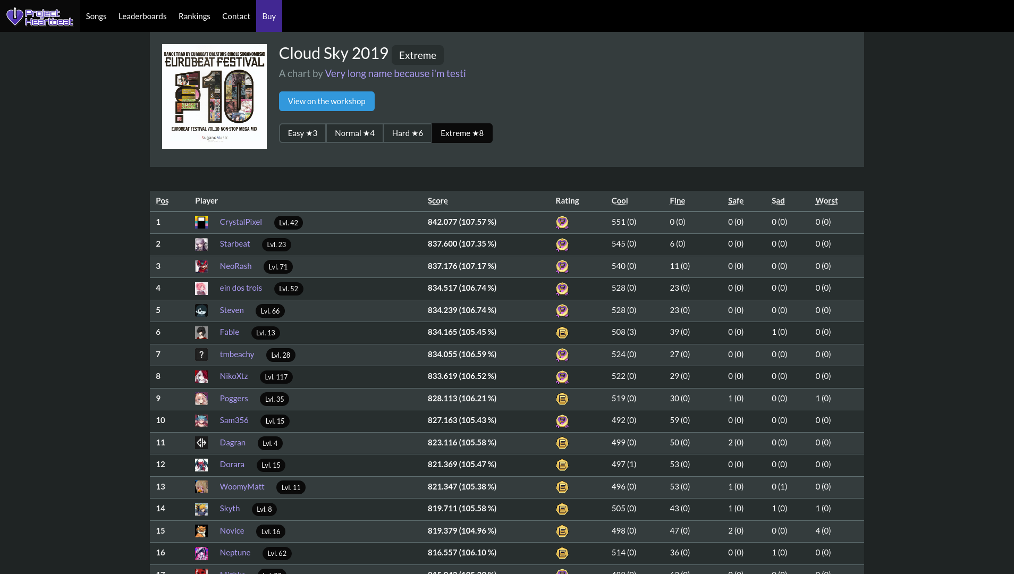1014x574 pixels.
Task: Open the Songs menu item
Action: [96, 16]
